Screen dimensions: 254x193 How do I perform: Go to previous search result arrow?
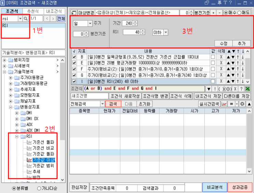pos(47,19)
